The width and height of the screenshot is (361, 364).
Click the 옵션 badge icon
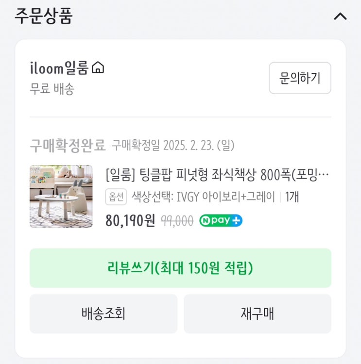(x=116, y=197)
